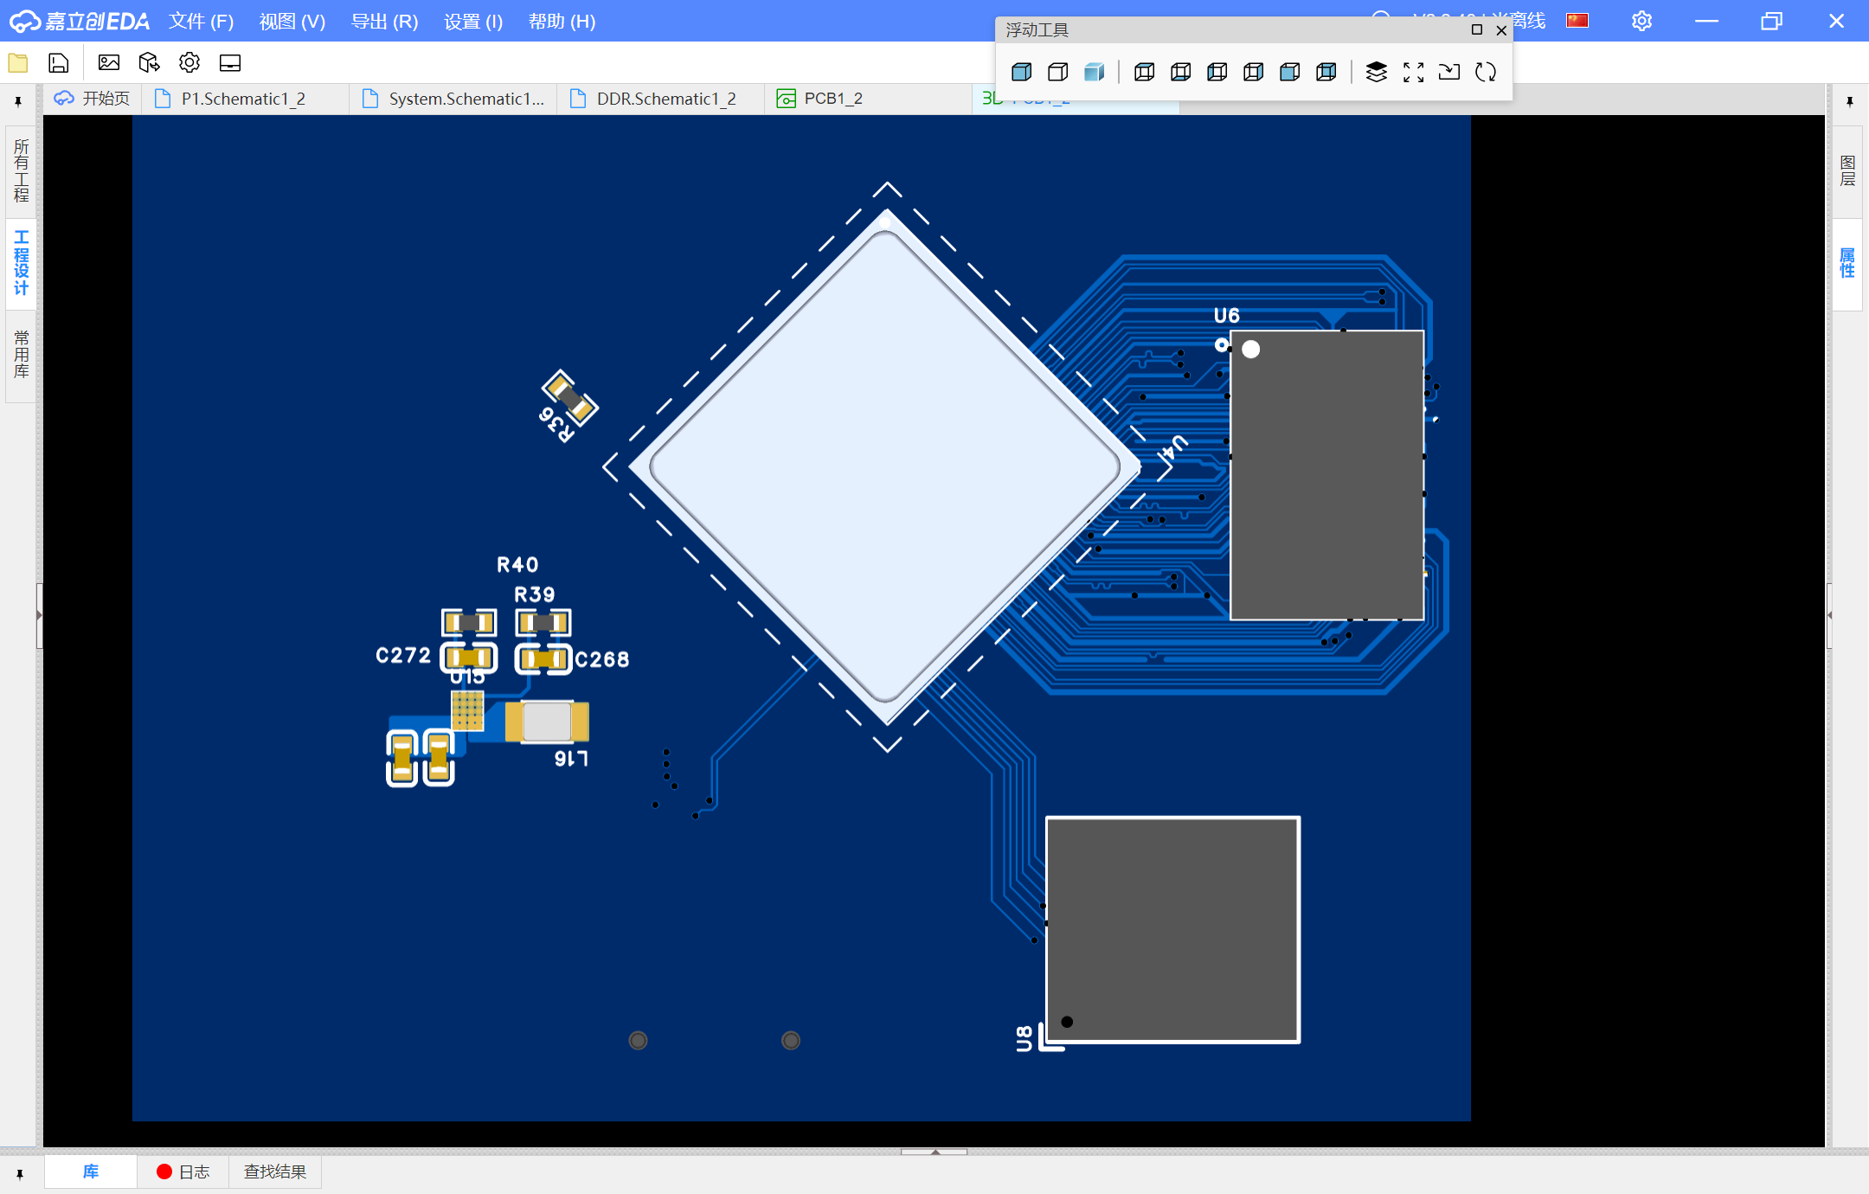Expand the 图层 layers side panel
This screenshot has height=1194, width=1869.
pos(1847,170)
